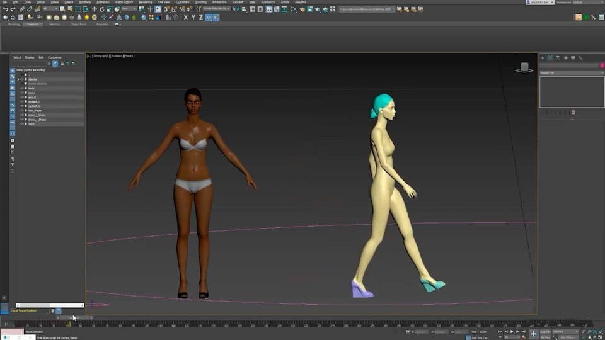Open the Rendering menu

coord(146,2)
